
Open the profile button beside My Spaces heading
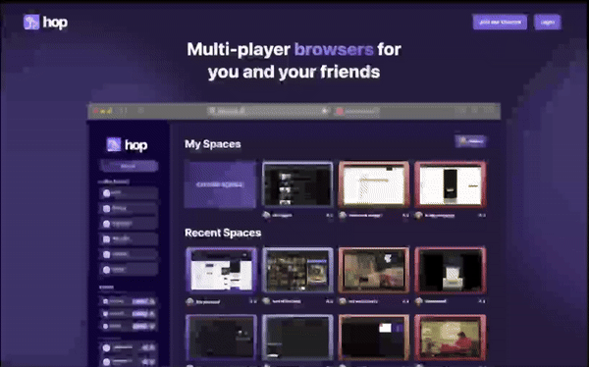[471, 141]
